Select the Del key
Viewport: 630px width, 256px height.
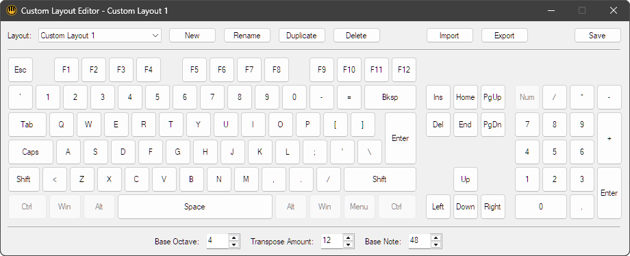click(438, 125)
